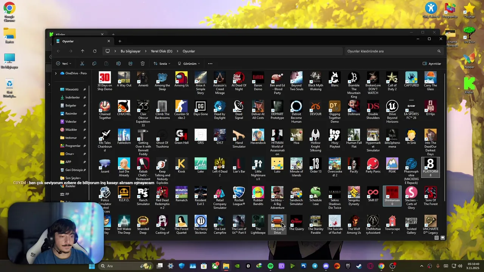Toggle the Ayrıntılar details pane
Screen dimensions: 484x272
(x=432, y=63)
